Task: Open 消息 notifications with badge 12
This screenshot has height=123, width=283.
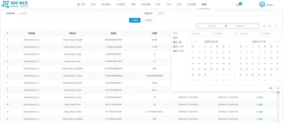Action: pos(239,5)
